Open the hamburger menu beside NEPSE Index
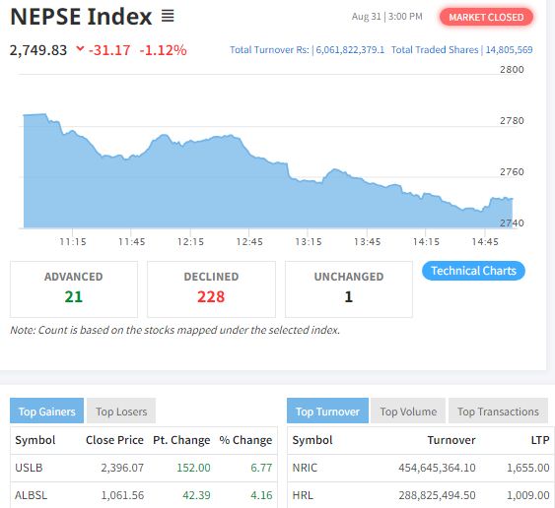The image size is (555, 508). tap(168, 16)
